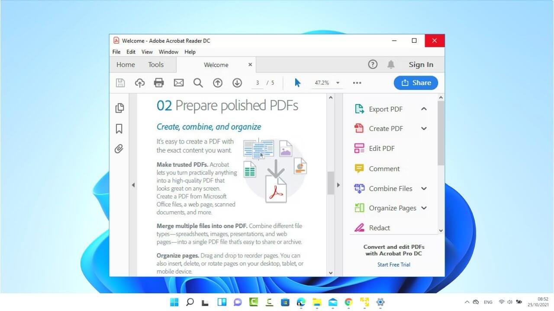The width and height of the screenshot is (554, 311).
Task: Open the Comment tool
Action: 384,168
